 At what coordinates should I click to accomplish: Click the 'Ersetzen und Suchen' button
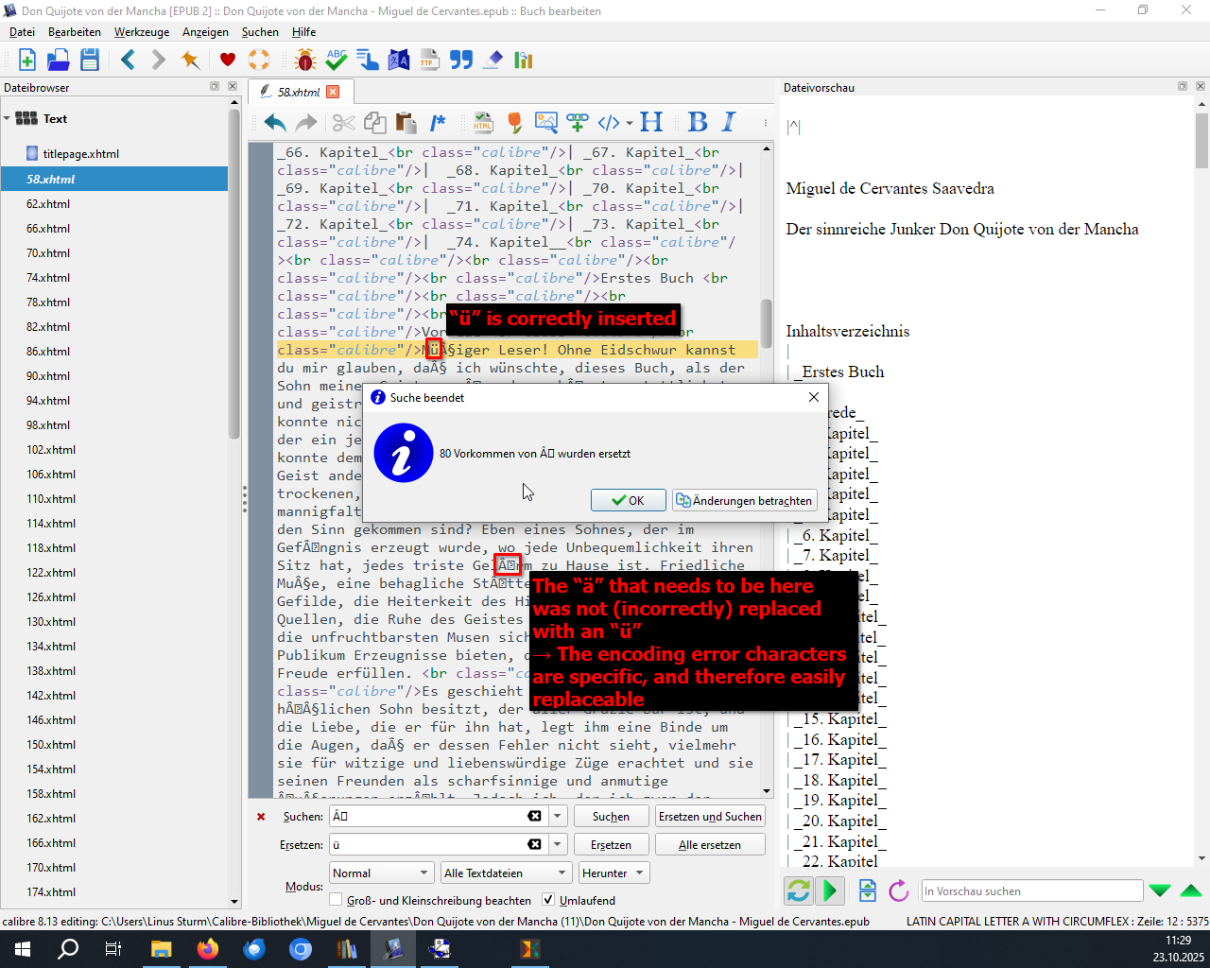tap(710, 817)
